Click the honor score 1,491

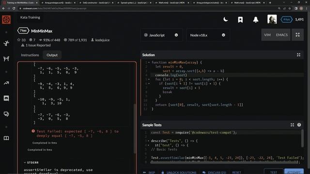click(299, 19)
